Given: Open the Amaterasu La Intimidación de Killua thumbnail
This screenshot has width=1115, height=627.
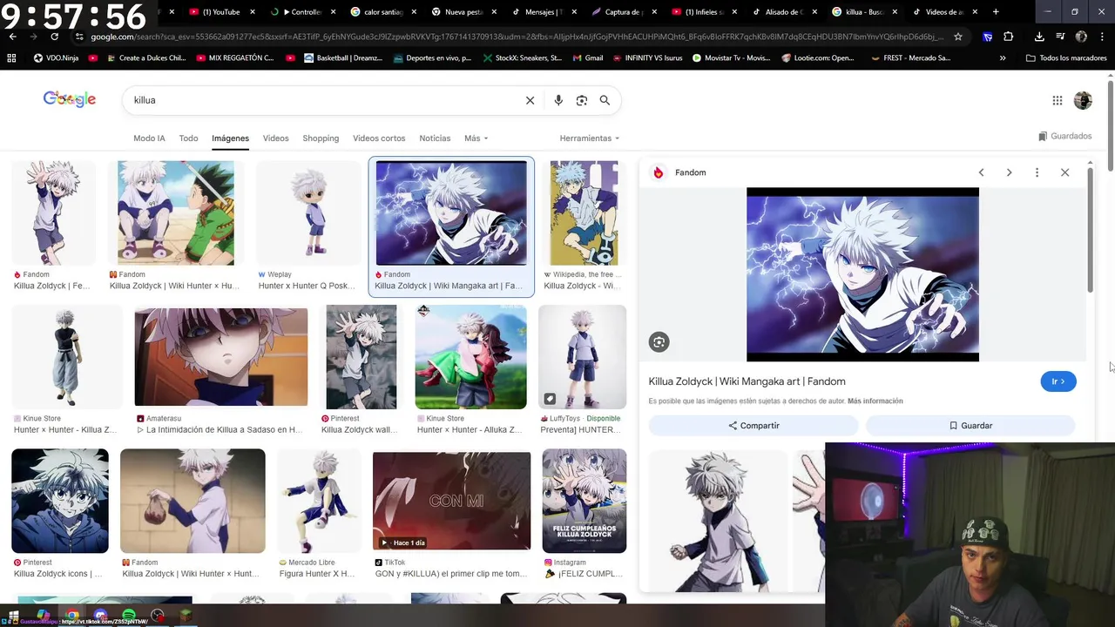Looking at the screenshot, I should [x=221, y=357].
